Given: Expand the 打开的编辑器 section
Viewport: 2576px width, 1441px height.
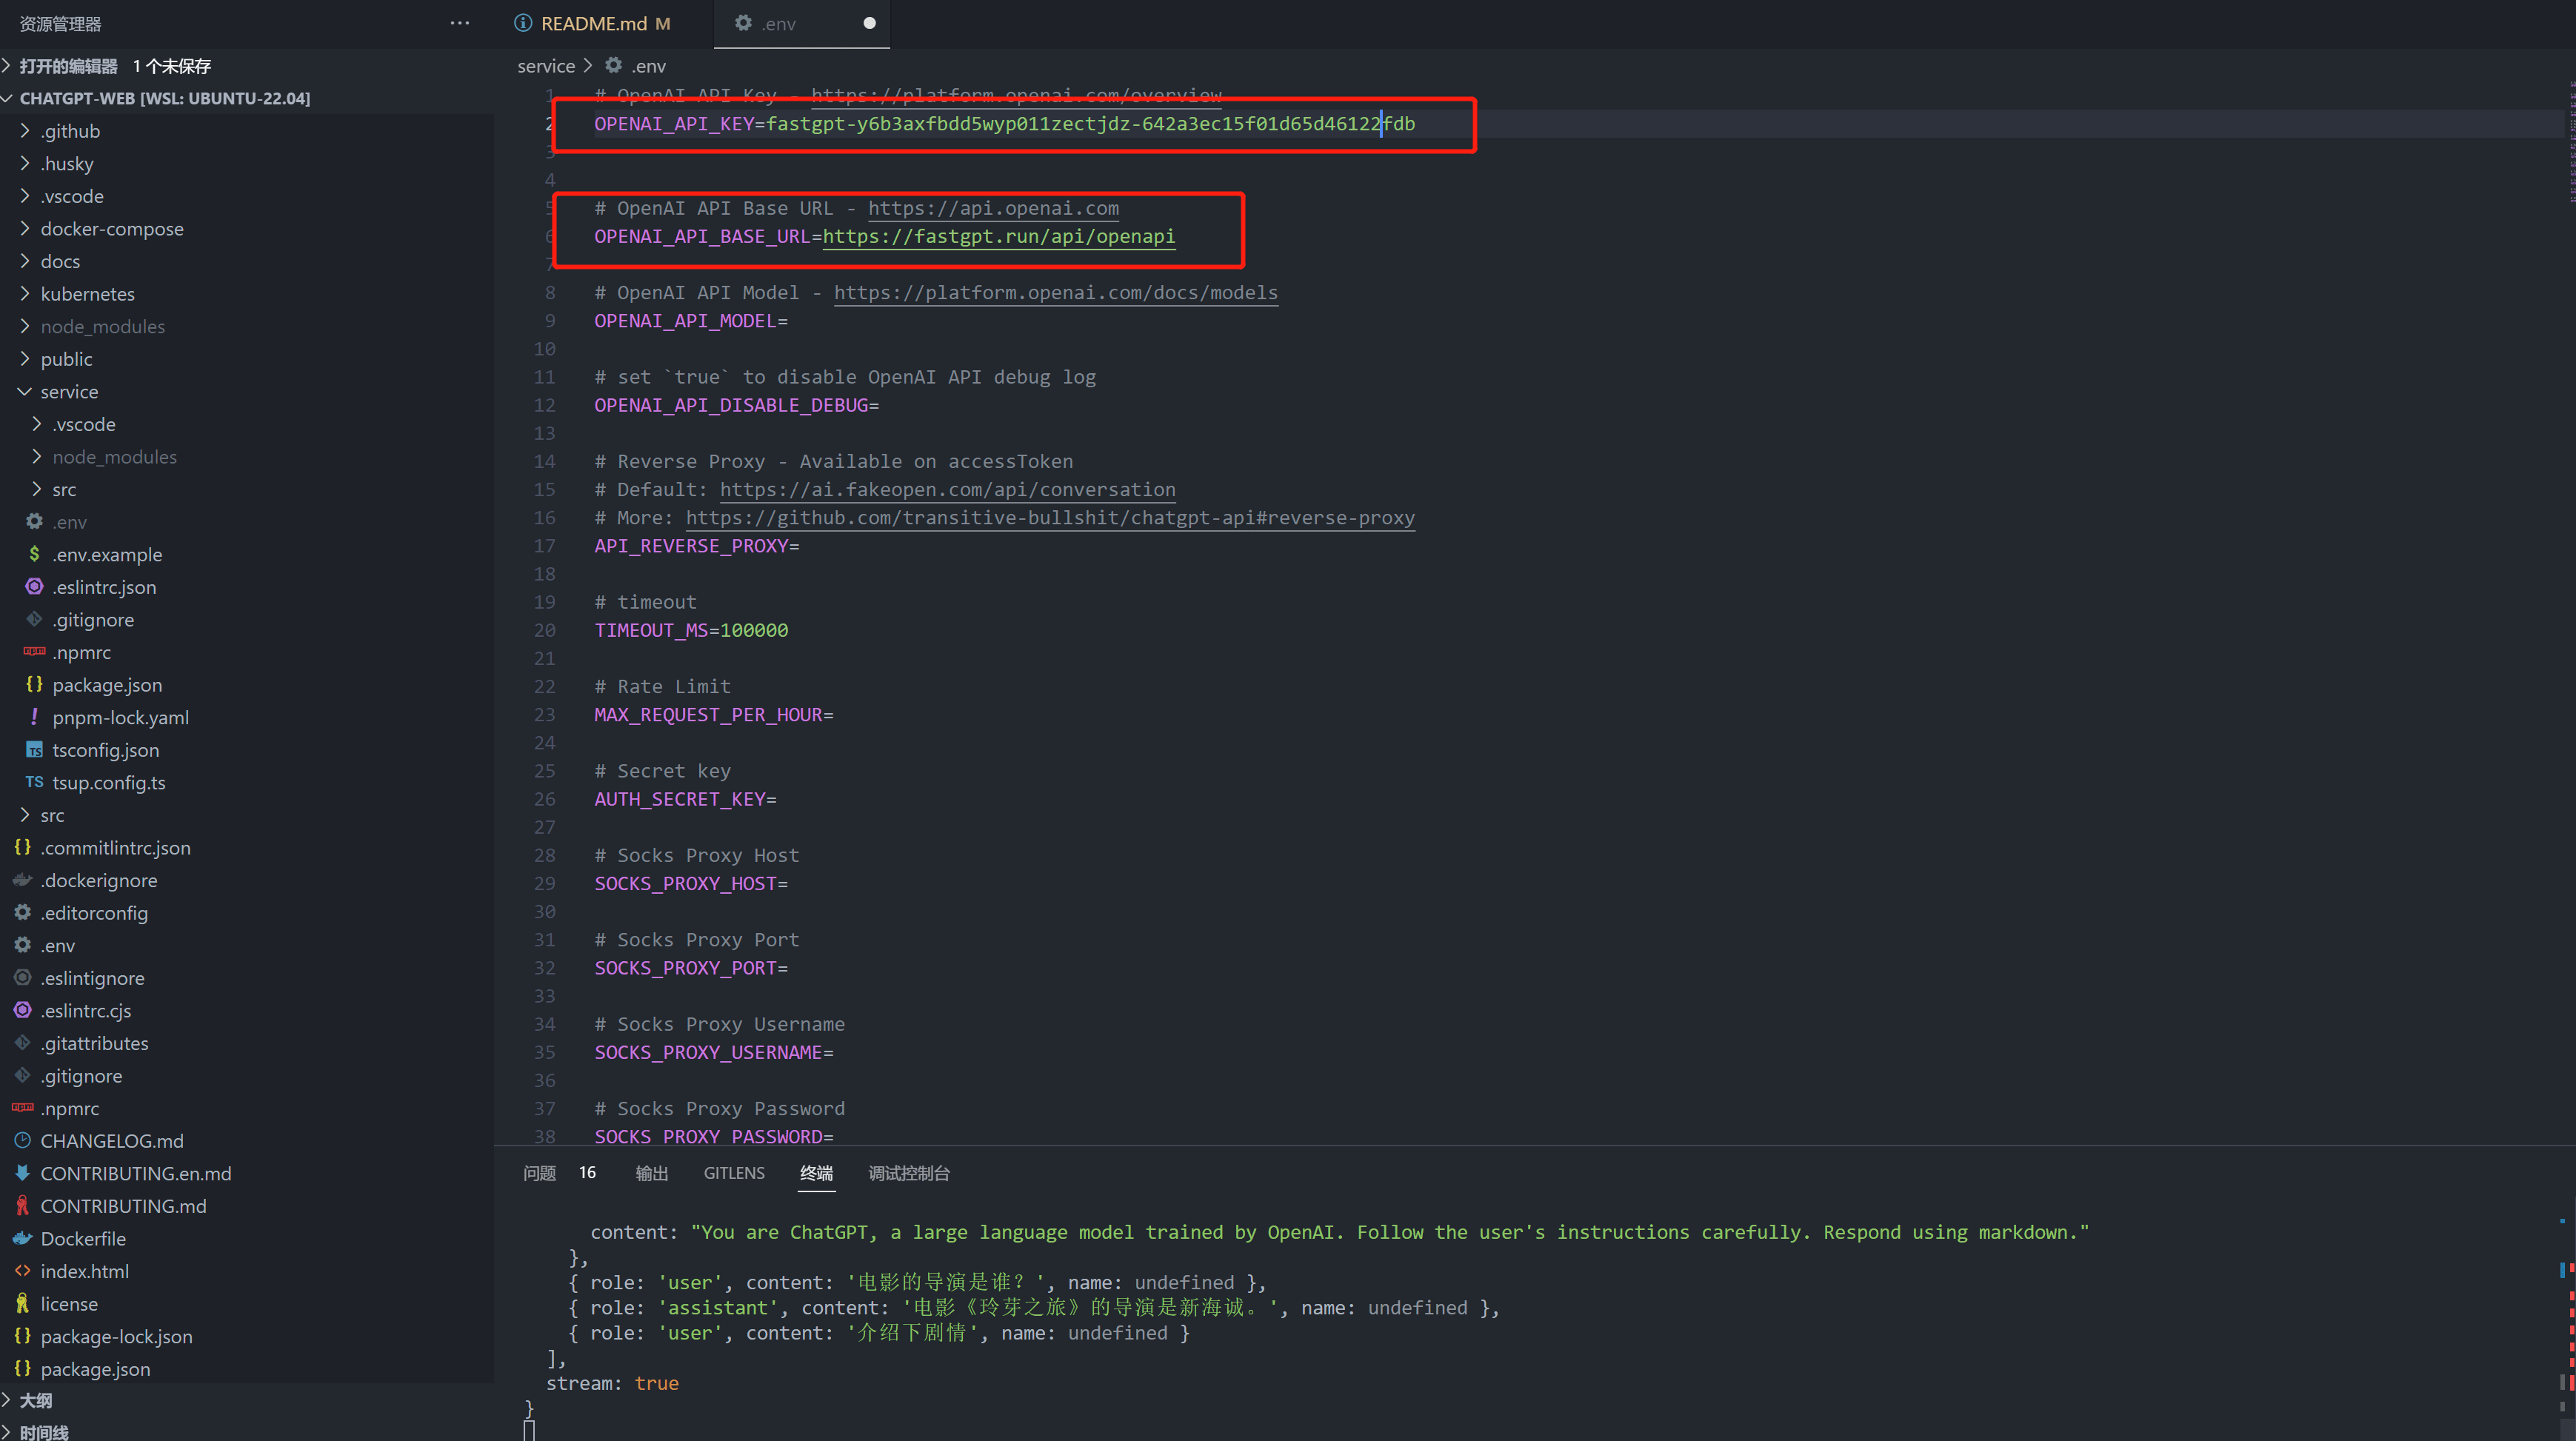Looking at the screenshot, I should pos(68,66).
